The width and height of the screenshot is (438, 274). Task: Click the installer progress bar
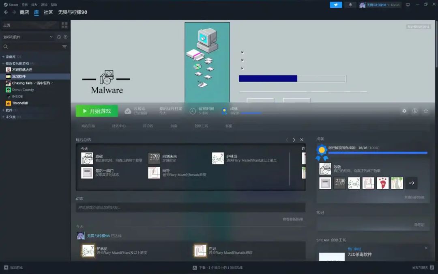pyautogui.click(x=292, y=79)
